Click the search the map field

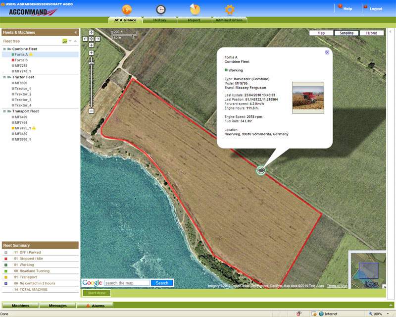127,283
